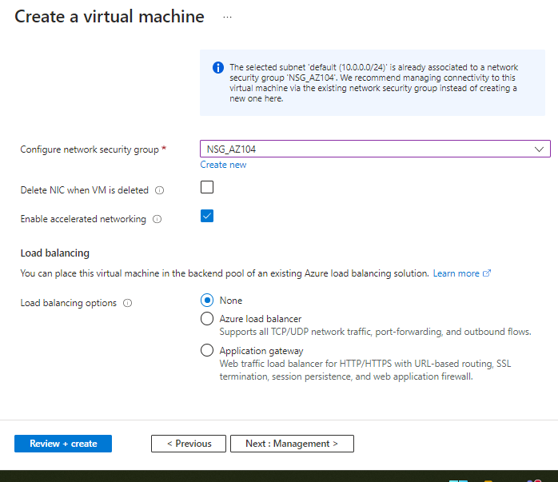558x482 pixels.
Task: Click the Load balancing section heading
Action: [55, 253]
